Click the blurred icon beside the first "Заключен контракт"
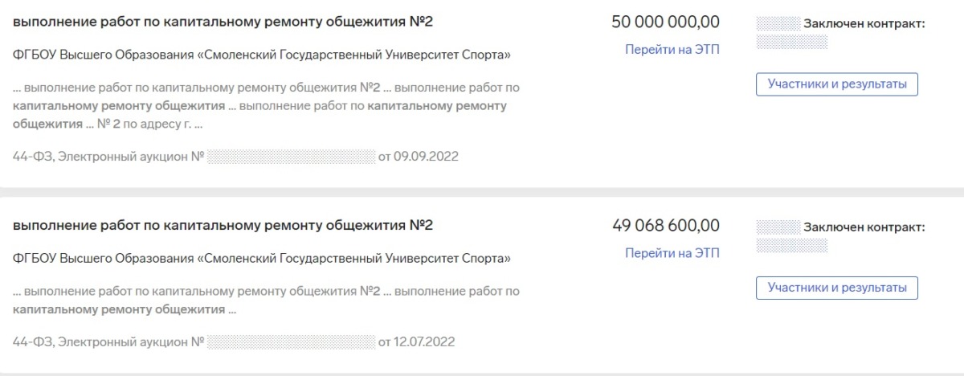The height and width of the screenshot is (376, 964). 778,24
